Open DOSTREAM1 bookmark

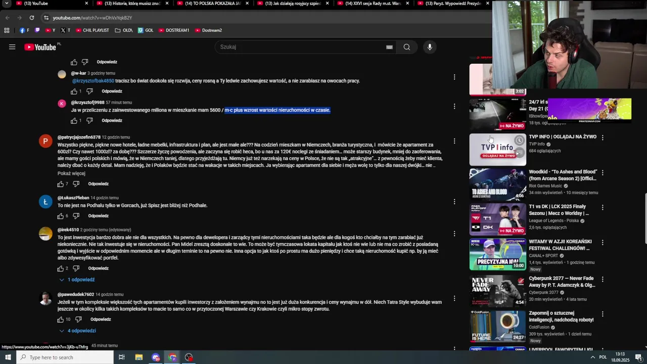pos(173,30)
